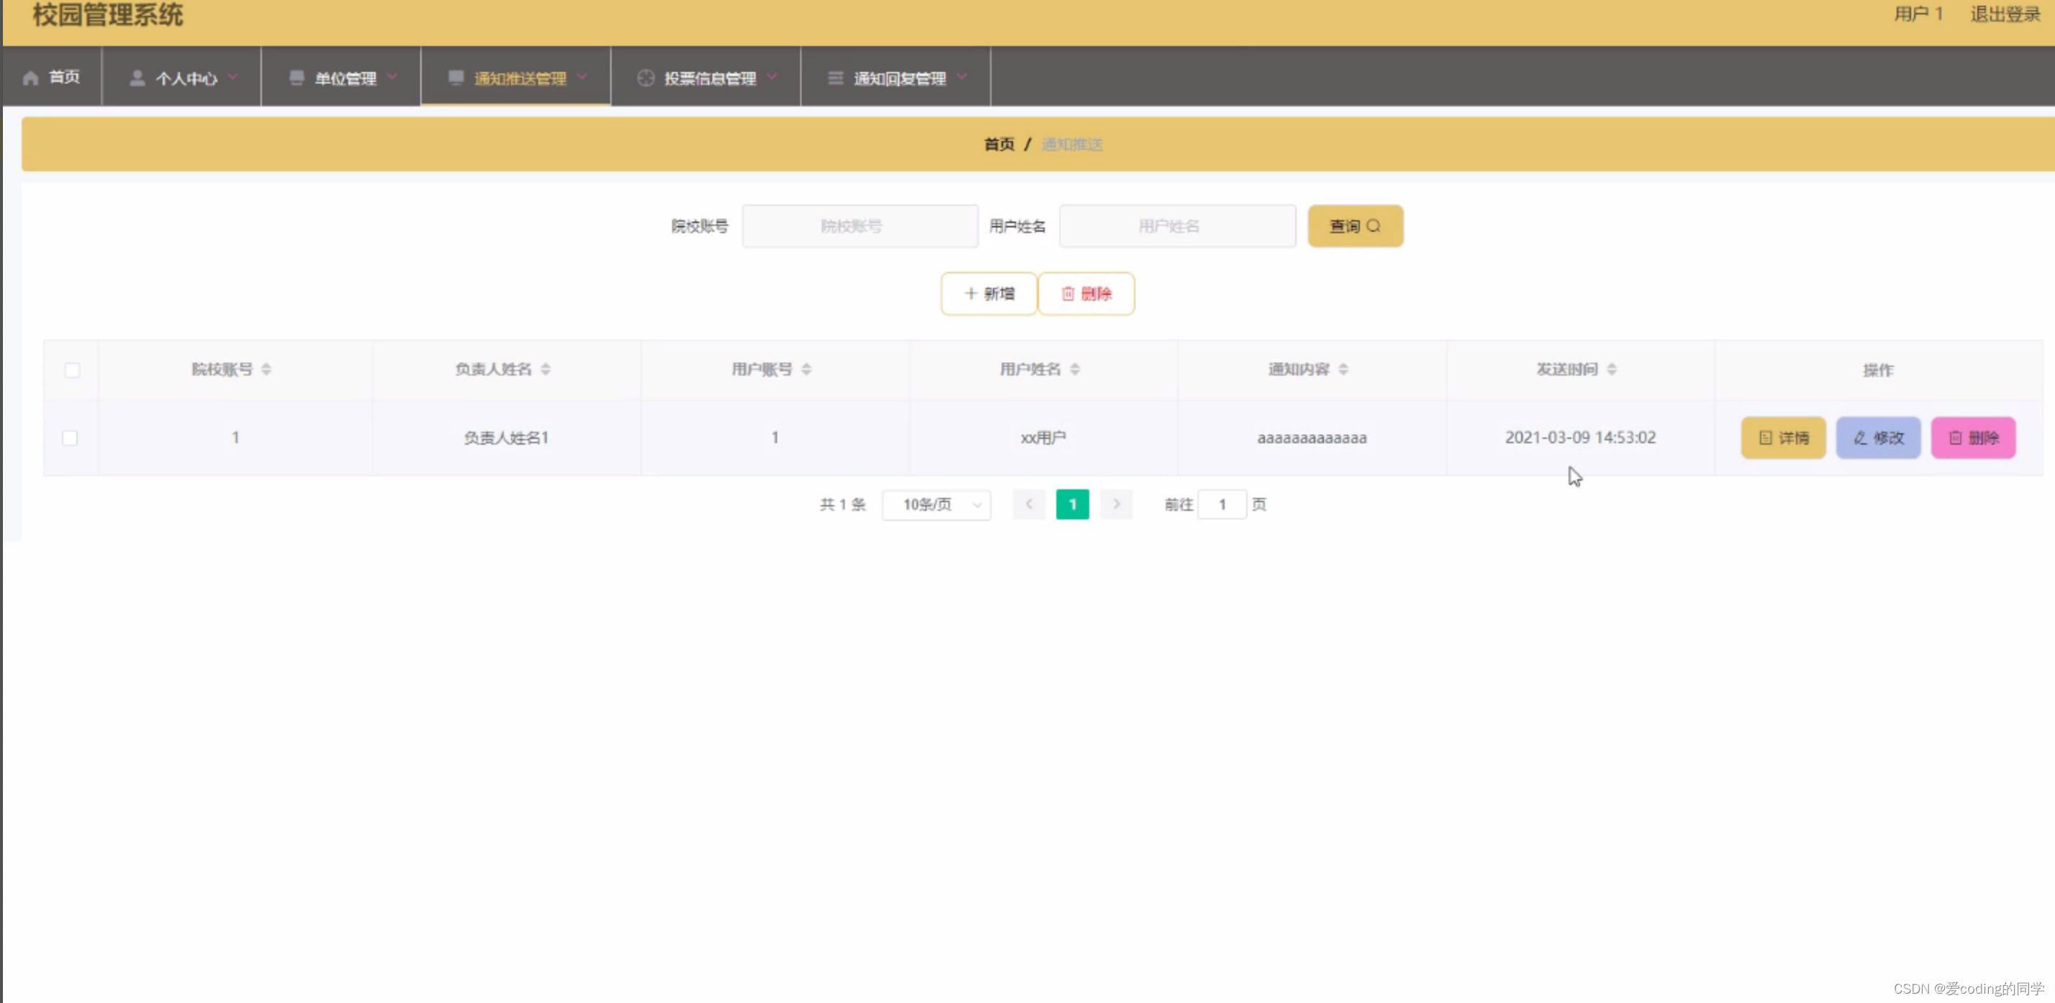This screenshot has width=2055, height=1003.
Task: Click the 退出登录 logout link
Action: pos(2004,14)
